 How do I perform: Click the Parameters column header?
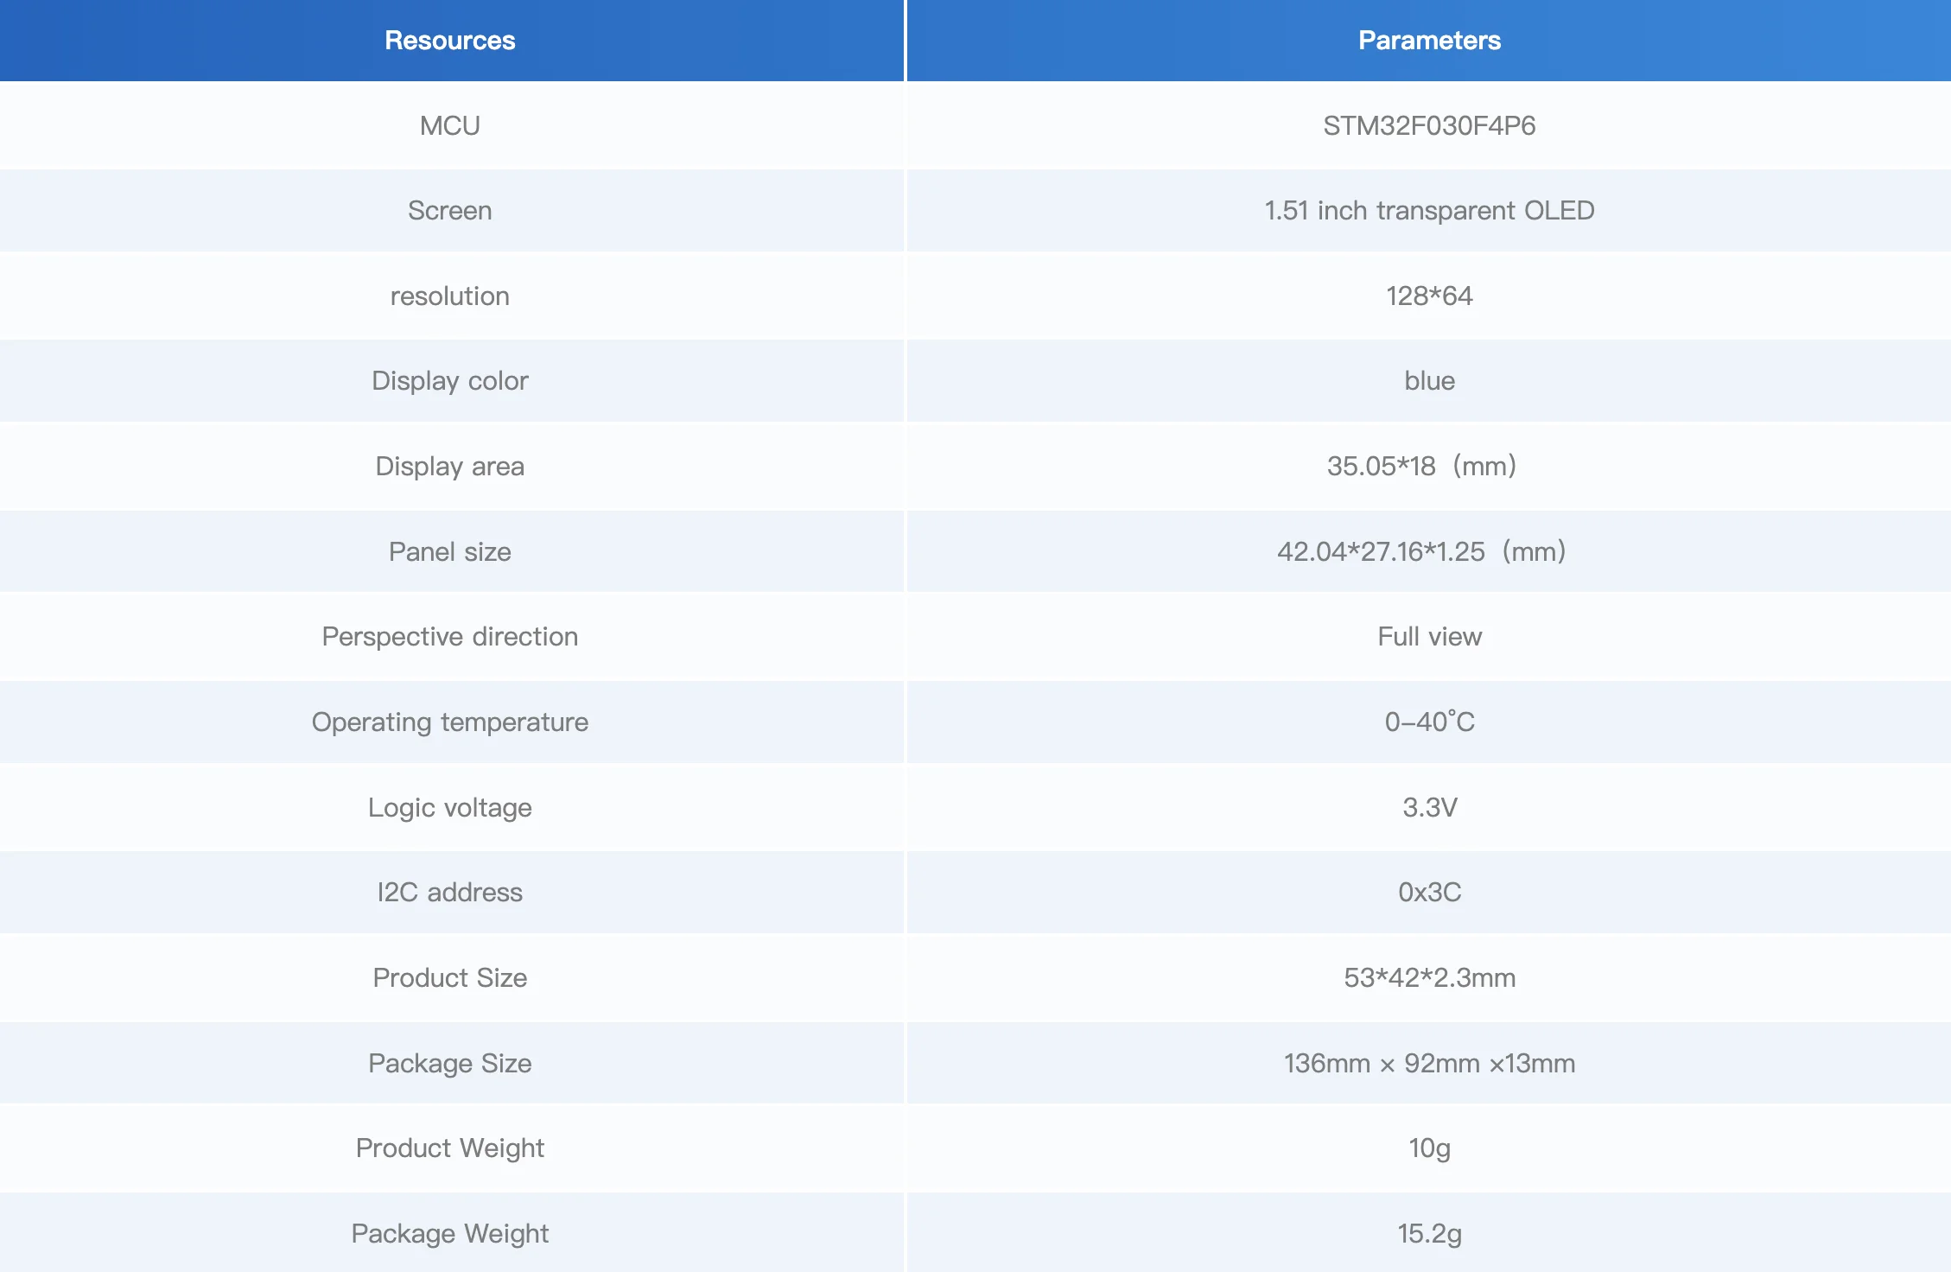click(x=1429, y=41)
